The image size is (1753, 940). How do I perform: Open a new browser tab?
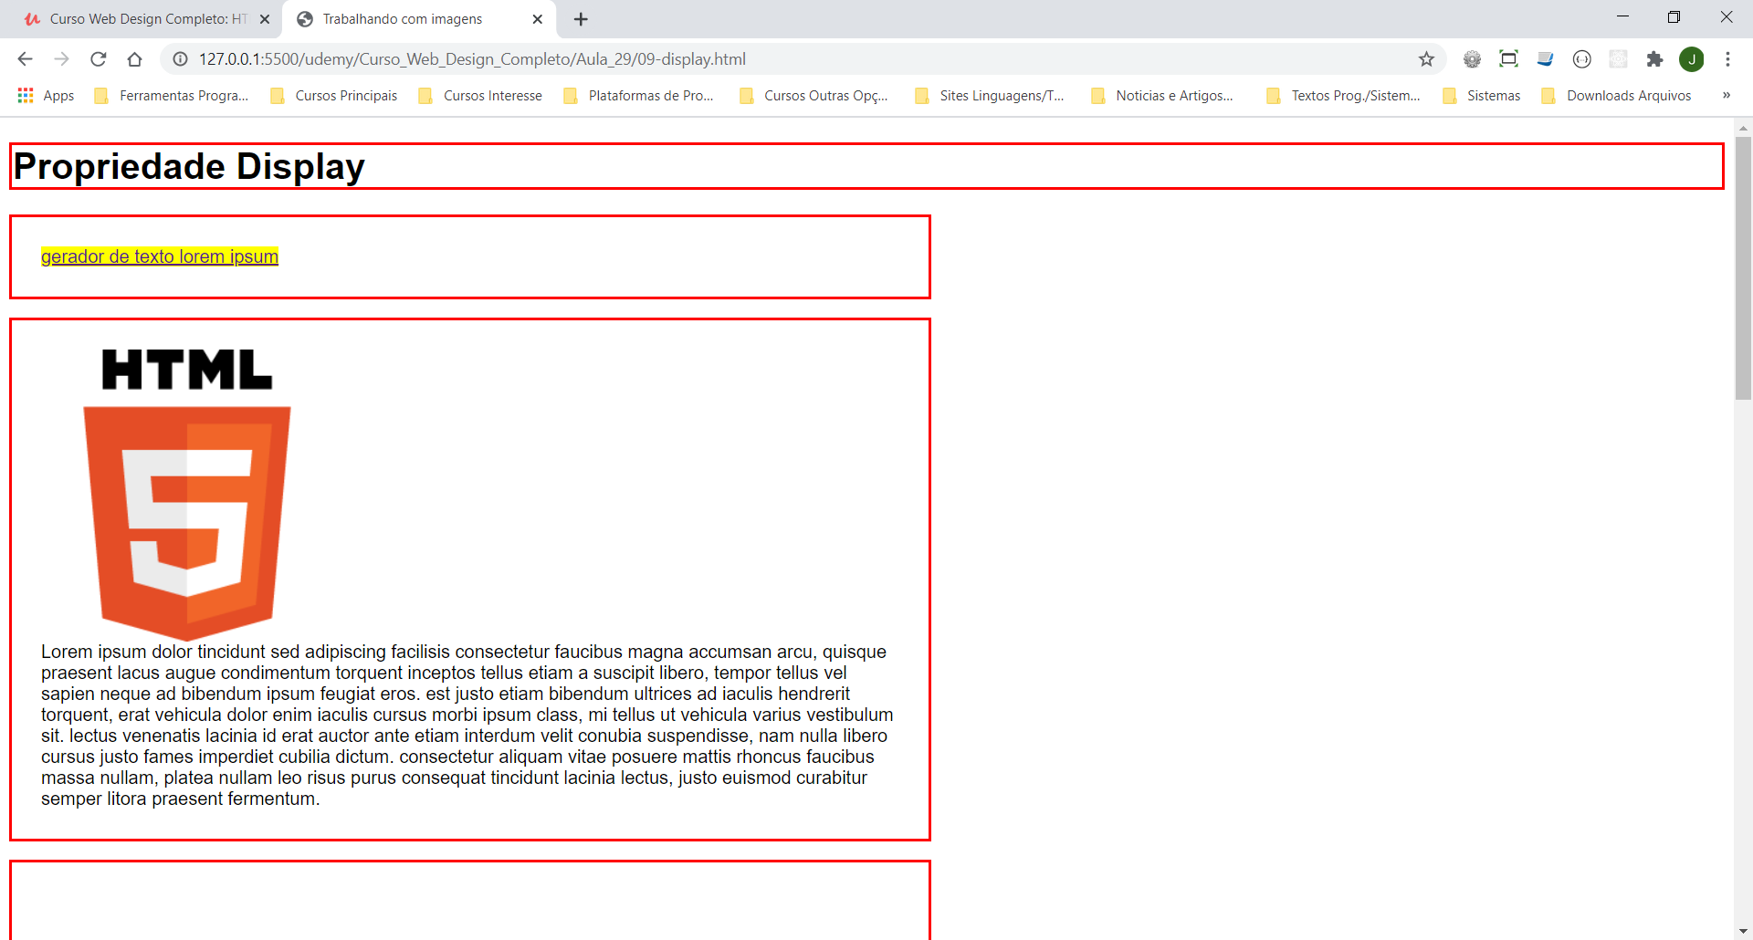click(x=581, y=19)
